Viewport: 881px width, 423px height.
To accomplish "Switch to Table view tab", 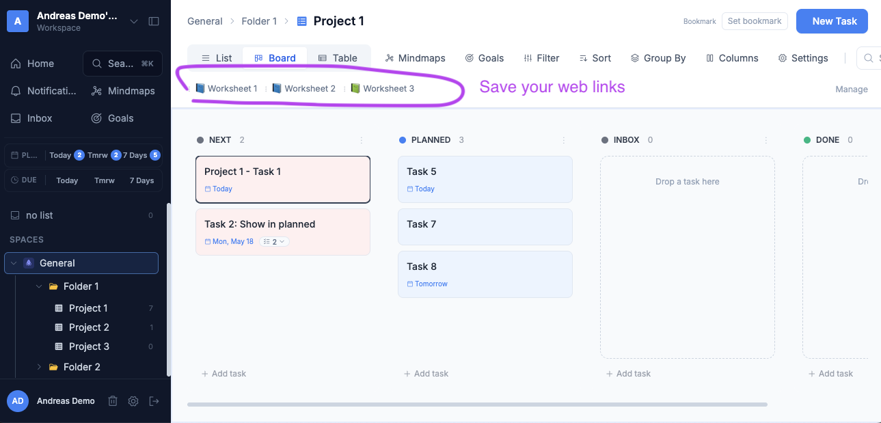I will (x=338, y=58).
